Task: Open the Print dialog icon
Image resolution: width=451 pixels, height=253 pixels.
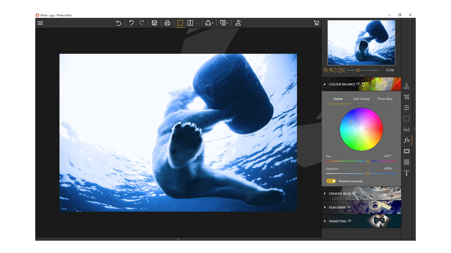Action: (x=167, y=22)
